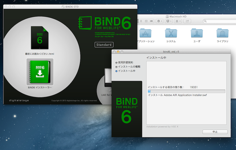Switch Finder to Cover Flow view
The image size is (236, 150).
click(151, 21)
